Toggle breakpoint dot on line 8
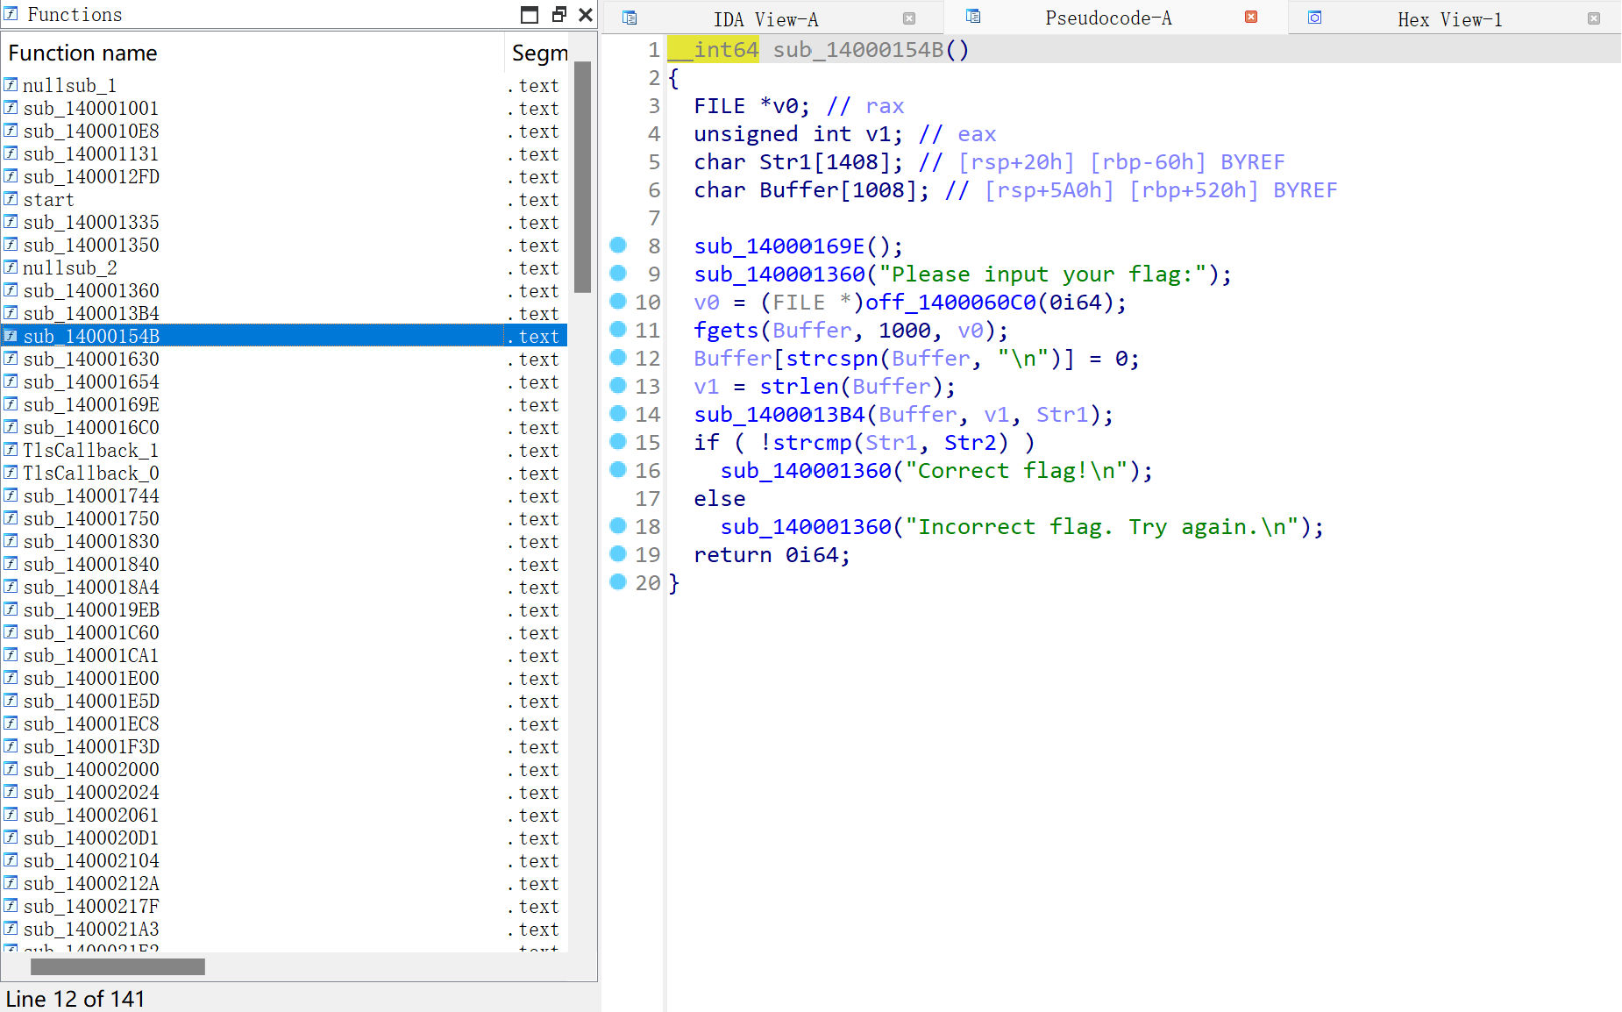The width and height of the screenshot is (1622, 1012). [x=618, y=246]
